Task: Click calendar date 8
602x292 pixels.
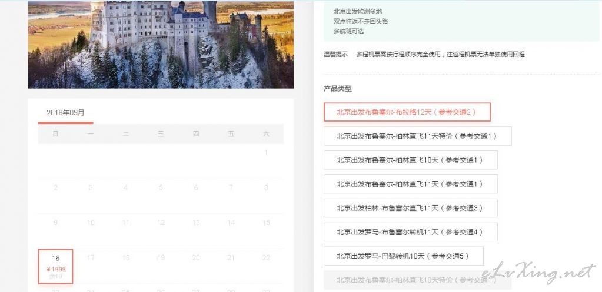Action: pos(266,188)
